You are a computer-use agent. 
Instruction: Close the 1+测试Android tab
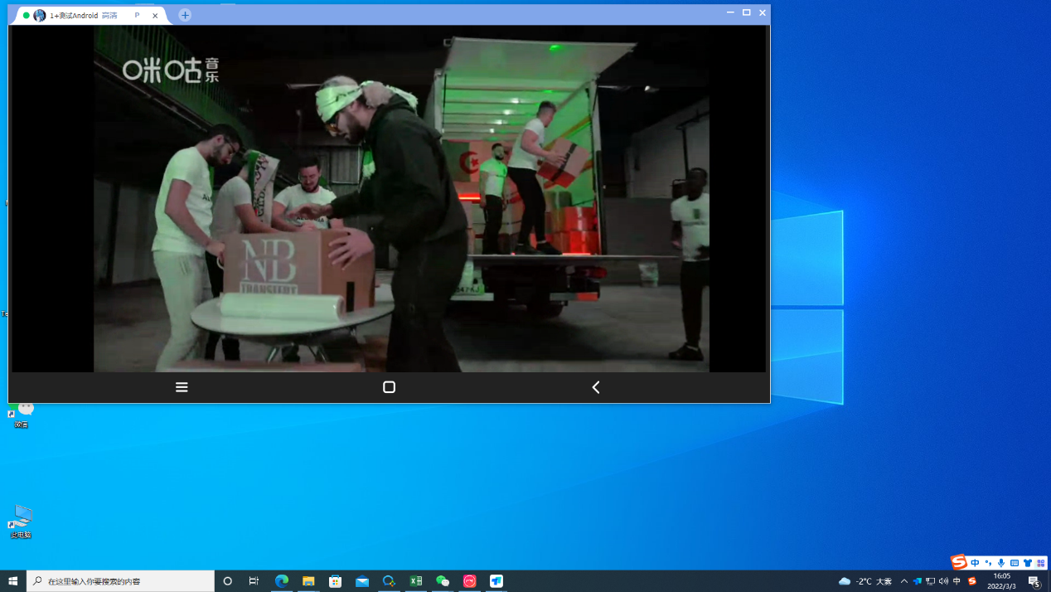155,16
